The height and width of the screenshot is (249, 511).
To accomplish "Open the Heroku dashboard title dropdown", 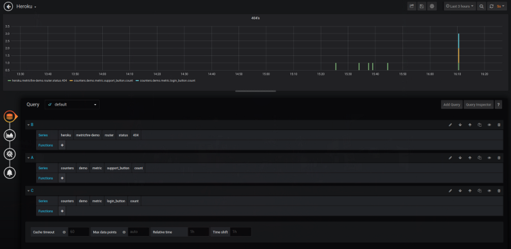I will point(26,6).
